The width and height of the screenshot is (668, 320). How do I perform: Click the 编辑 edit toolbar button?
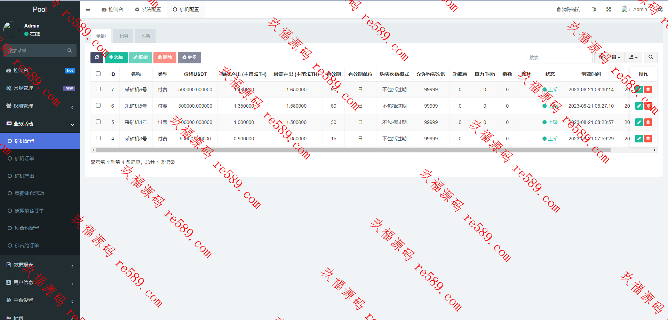[x=141, y=57]
